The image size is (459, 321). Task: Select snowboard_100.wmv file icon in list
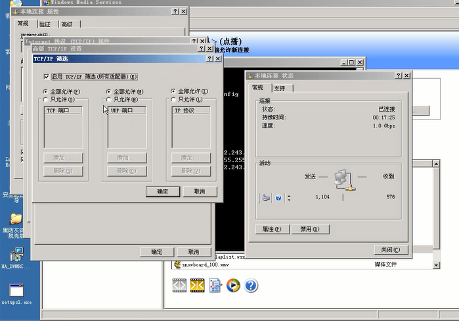[x=177, y=265]
